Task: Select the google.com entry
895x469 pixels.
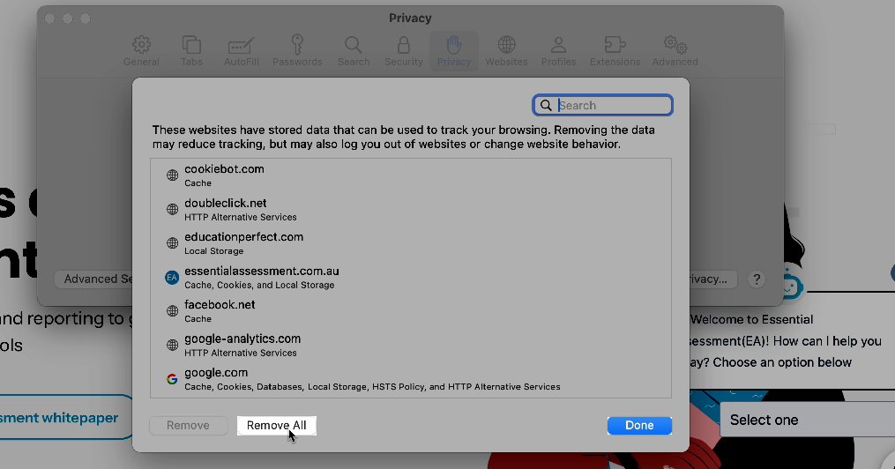Action: (411, 379)
